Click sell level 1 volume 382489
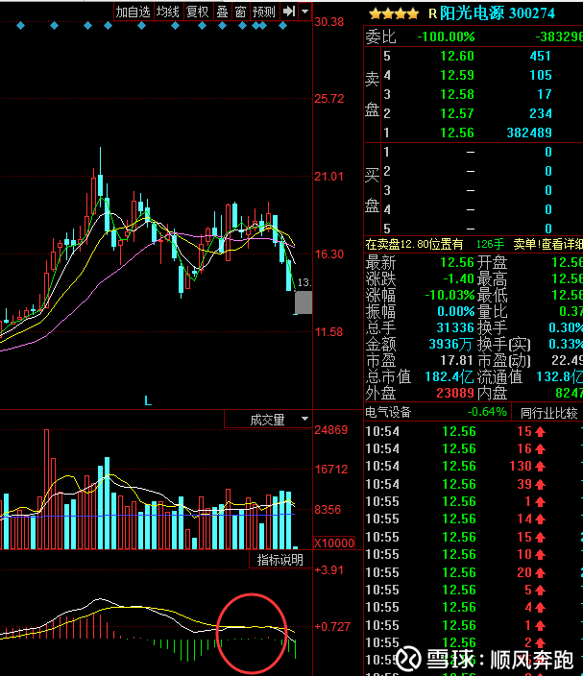 pyautogui.click(x=529, y=133)
